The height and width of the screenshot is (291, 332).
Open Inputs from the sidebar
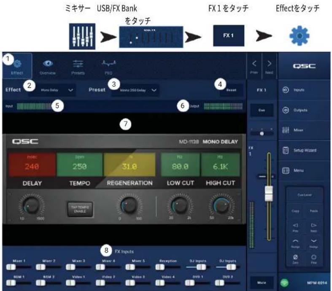304,90
